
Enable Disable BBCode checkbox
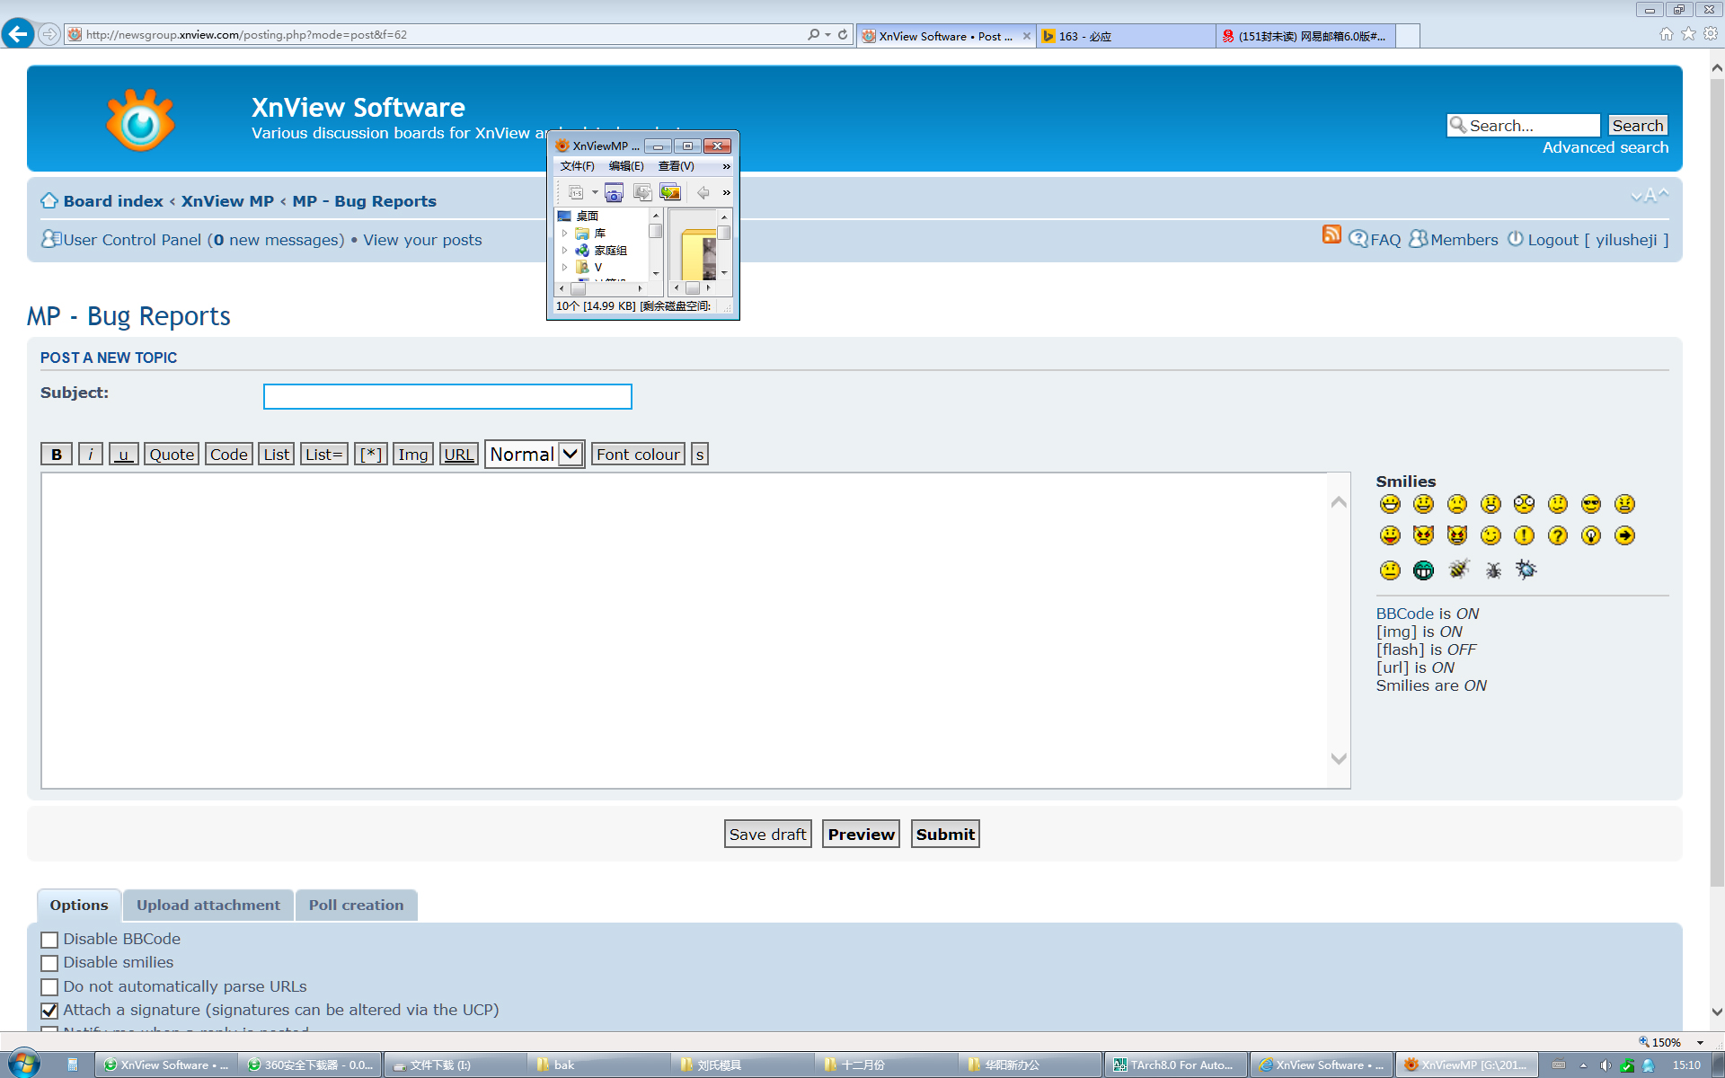point(49,940)
